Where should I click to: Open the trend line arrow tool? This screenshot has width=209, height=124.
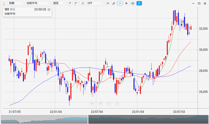coord(70,3)
